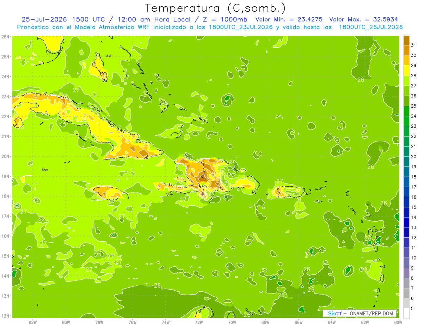
Task: Click the 70W longitude axis label
Action: (x=232, y=322)
